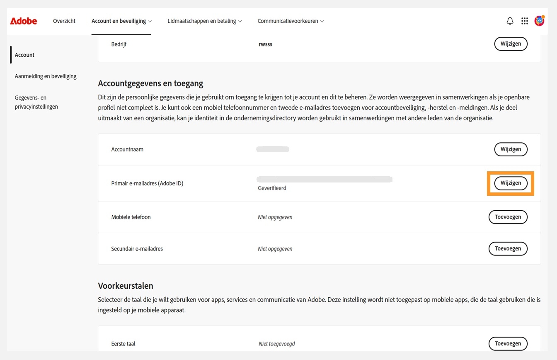Change the Primair e-mailadres via Wijzigen

(x=511, y=183)
